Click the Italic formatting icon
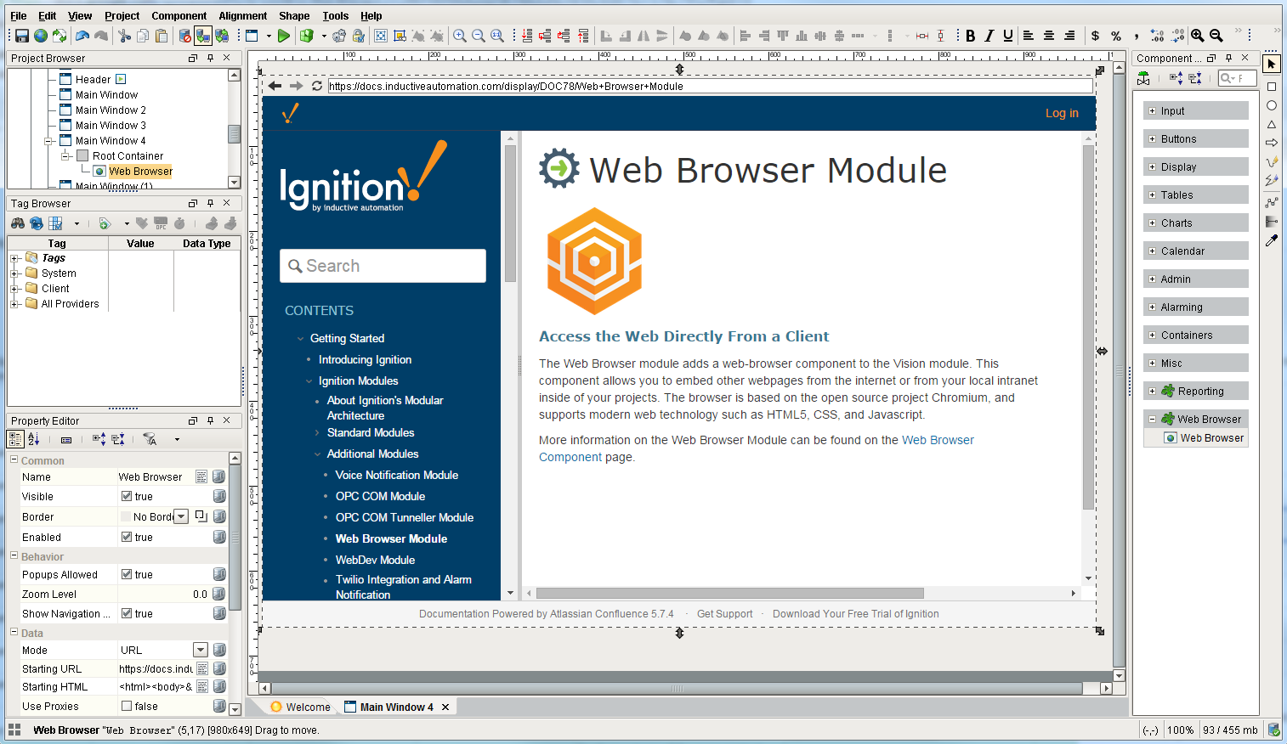The image size is (1287, 744). click(x=989, y=36)
